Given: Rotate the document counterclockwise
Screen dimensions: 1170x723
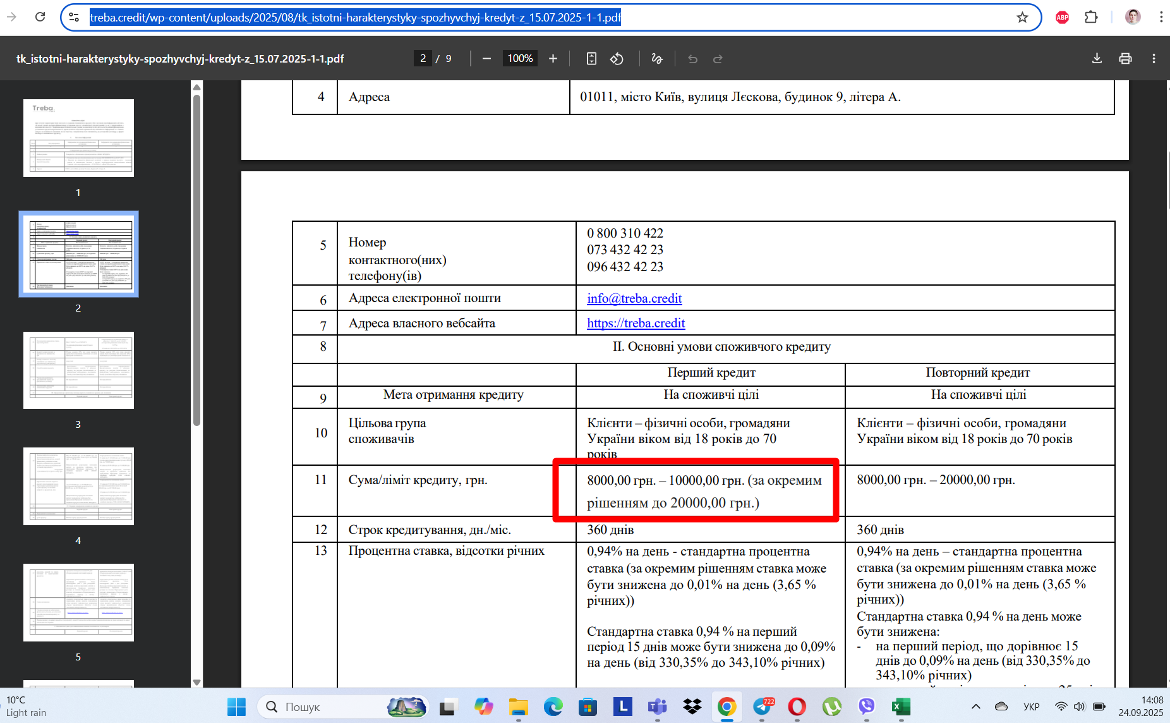Looking at the screenshot, I should (617, 59).
